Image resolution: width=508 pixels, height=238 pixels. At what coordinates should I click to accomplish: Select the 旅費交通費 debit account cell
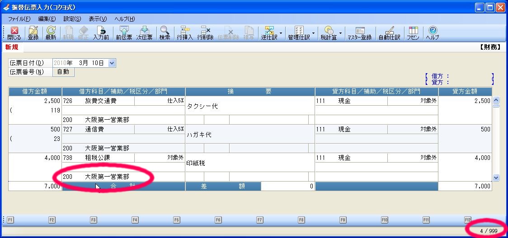coord(98,101)
